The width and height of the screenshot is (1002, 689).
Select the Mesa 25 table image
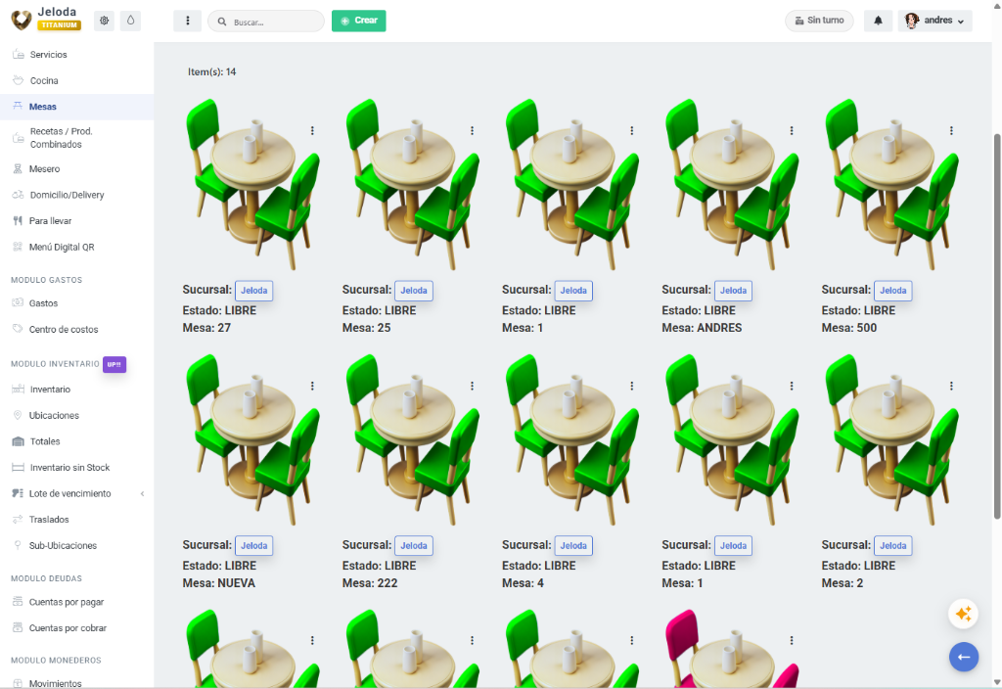(x=413, y=184)
